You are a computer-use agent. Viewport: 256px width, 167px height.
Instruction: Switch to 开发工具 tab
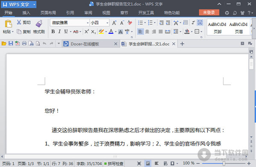pyautogui.click(x=146, y=13)
